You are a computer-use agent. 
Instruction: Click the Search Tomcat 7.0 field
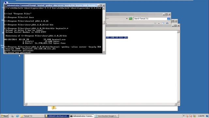pos(150,19)
